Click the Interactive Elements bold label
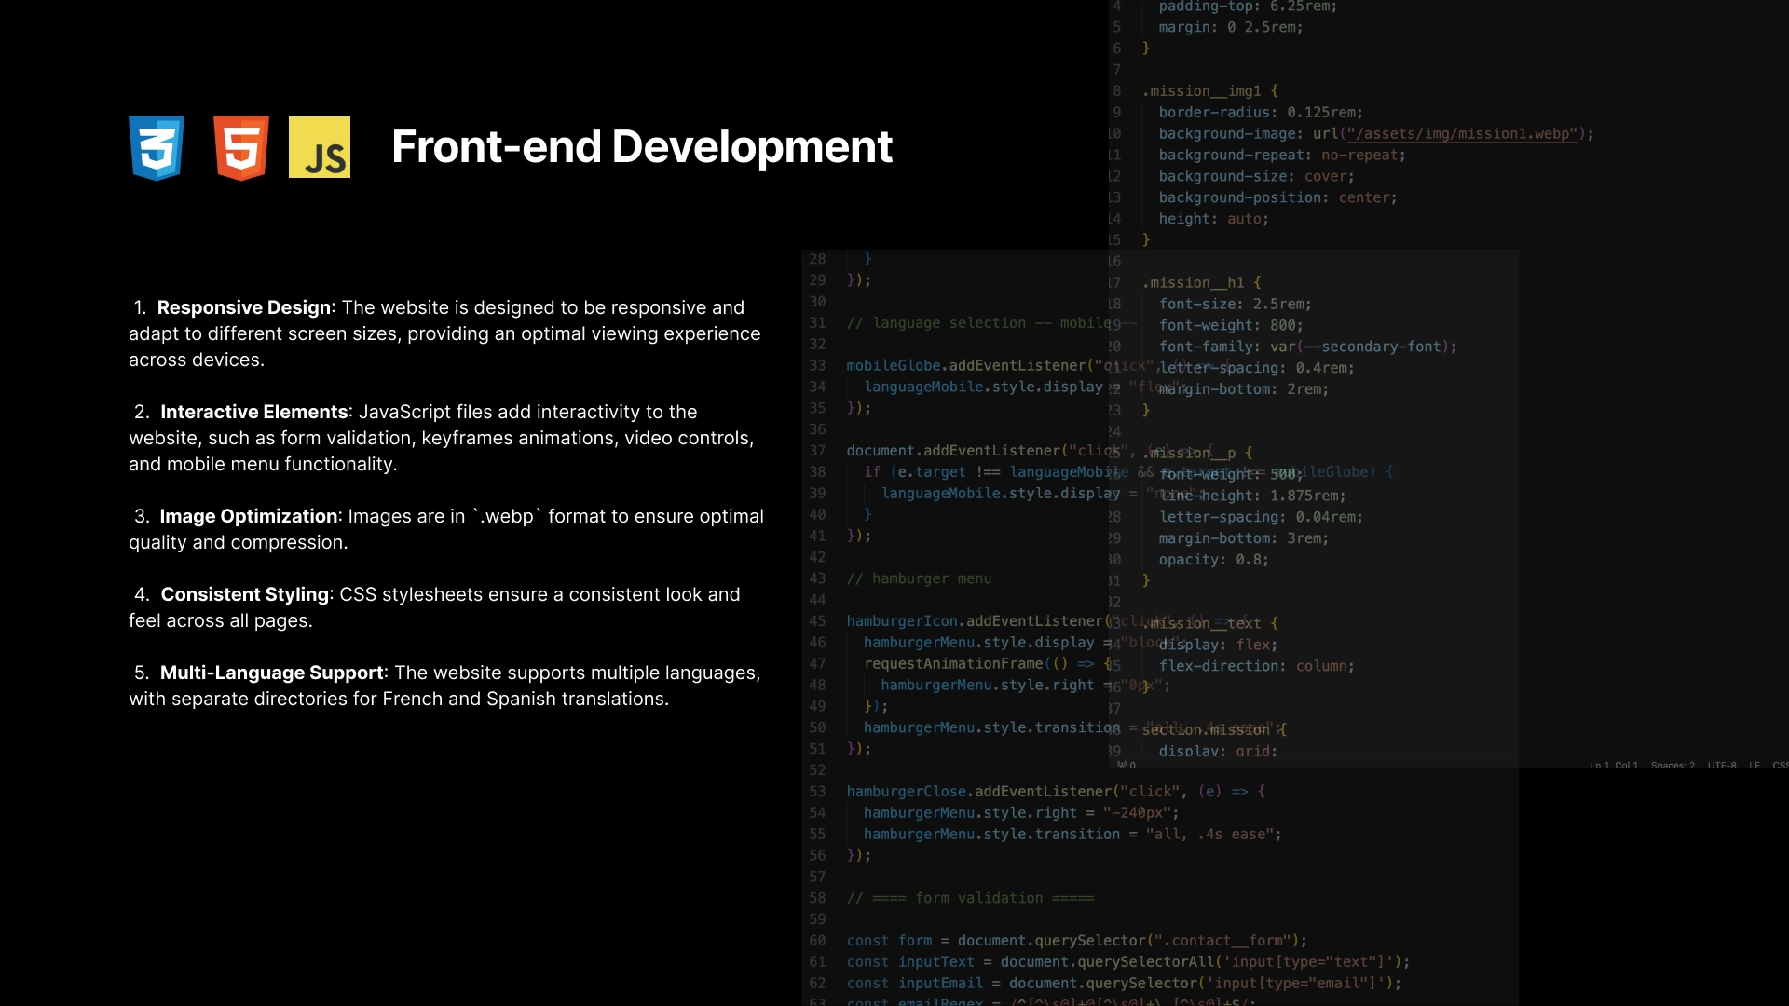Image resolution: width=1789 pixels, height=1006 pixels. [253, 412]
